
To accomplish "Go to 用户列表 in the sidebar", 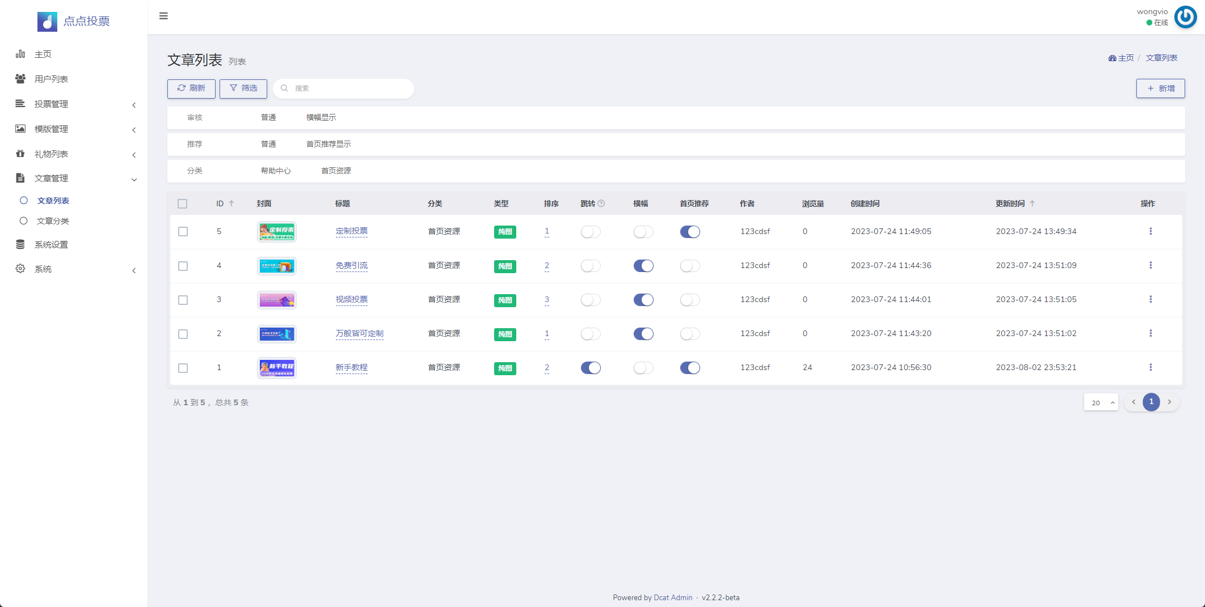I will pyautogui.click(x=51, y=79).
